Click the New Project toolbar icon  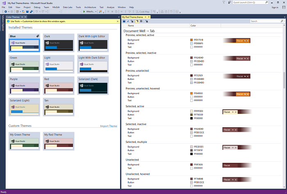(17, 12)
